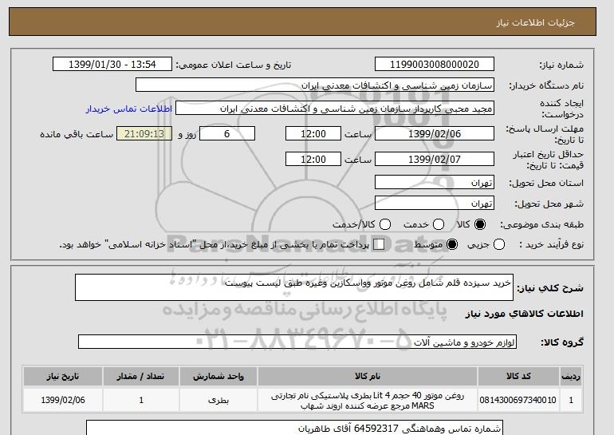Click the need date cell 1399/02/06 in table

(63, 400)
